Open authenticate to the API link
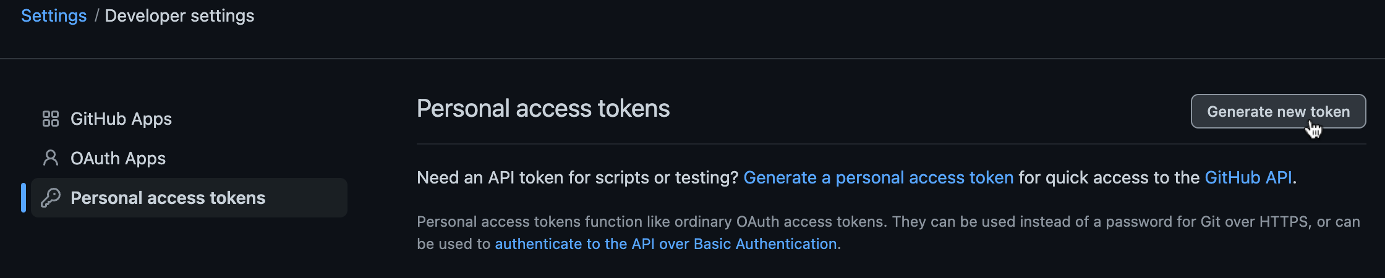 tap(666, 244)
